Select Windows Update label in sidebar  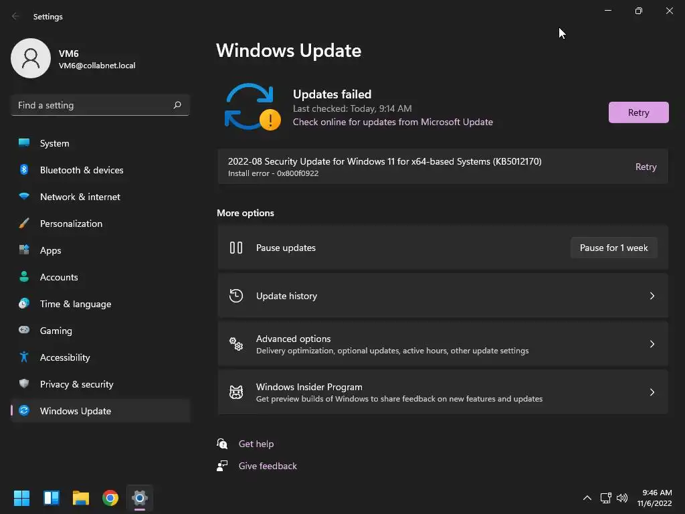pyautogui.click(x=75, y=411)
